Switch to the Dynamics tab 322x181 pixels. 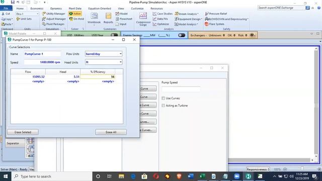click(56, 9)
